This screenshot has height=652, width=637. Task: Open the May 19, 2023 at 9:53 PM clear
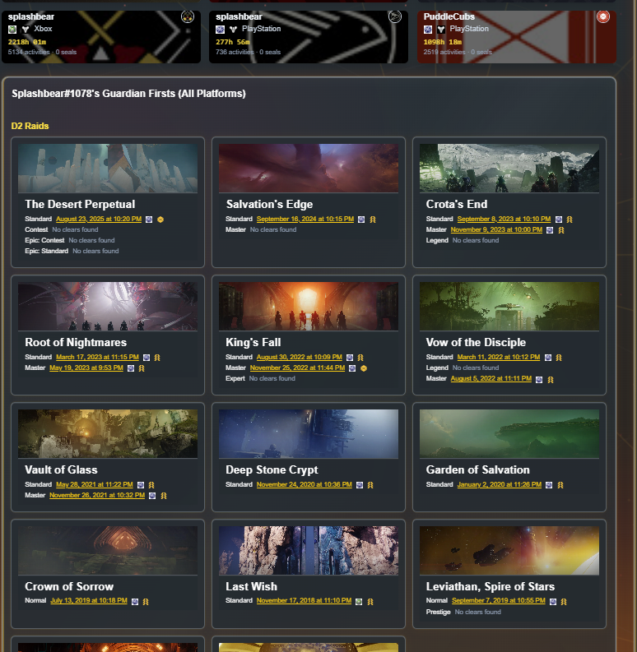pos(86,368)
